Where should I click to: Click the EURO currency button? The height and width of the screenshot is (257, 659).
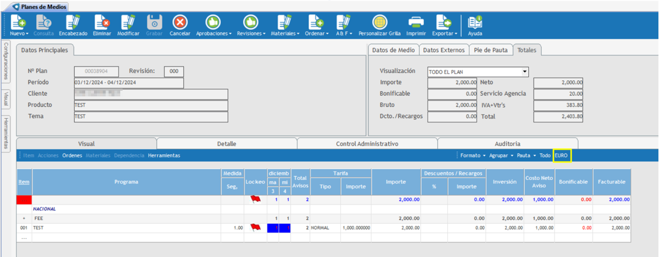coord(562,156)
